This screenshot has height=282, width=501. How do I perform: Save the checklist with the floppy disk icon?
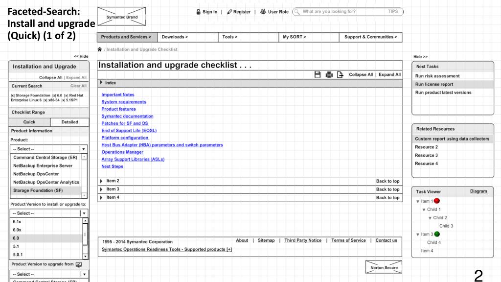click(x=317, y=74)
